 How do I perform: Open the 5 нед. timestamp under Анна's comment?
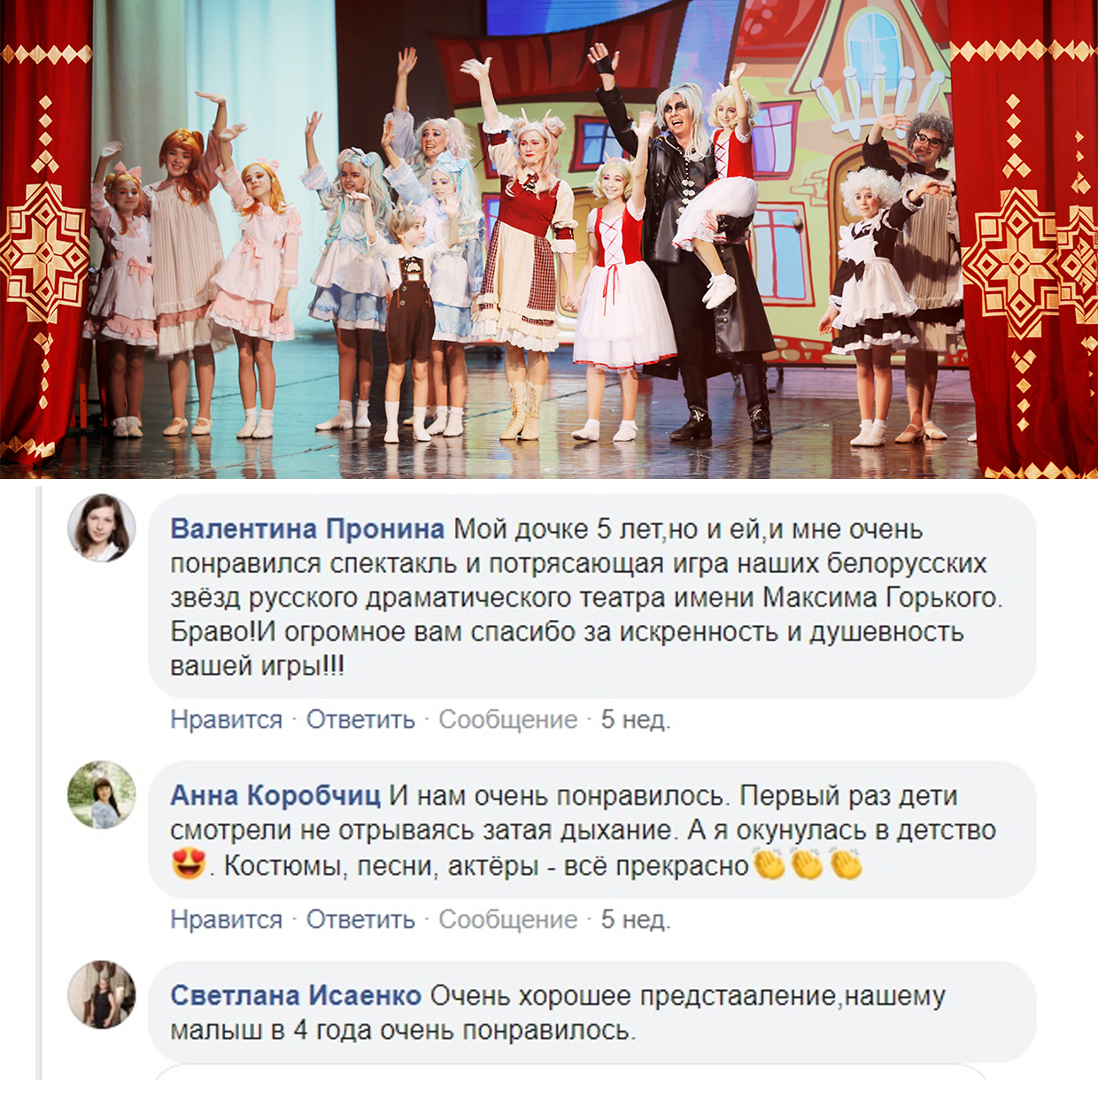pos(636,920)
